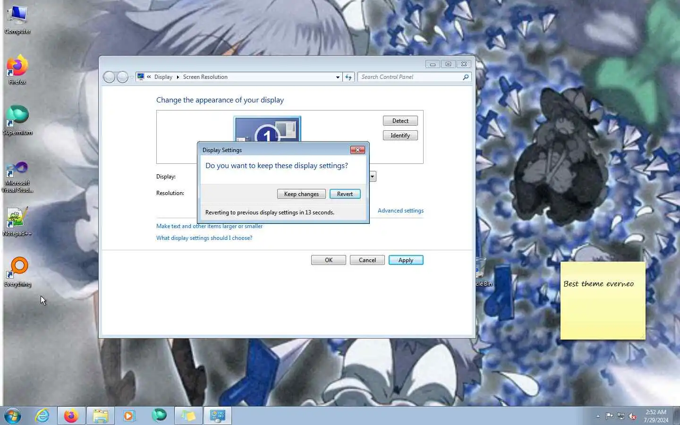Expand the address bar history dropdown
This screenshot has width=680, height=425.
click(x=338, y=77)
